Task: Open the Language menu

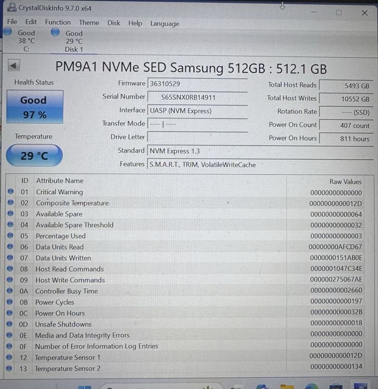Action: (x=165, y=24)
